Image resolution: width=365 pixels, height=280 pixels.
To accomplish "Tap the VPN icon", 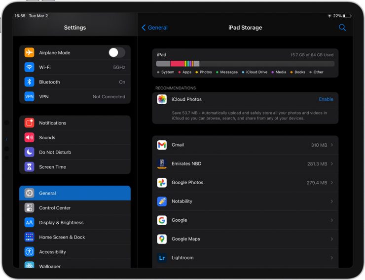I will (29, 96).
